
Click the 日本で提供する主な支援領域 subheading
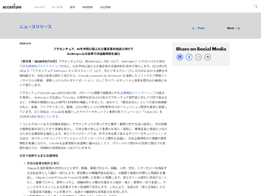coord(39,156)
